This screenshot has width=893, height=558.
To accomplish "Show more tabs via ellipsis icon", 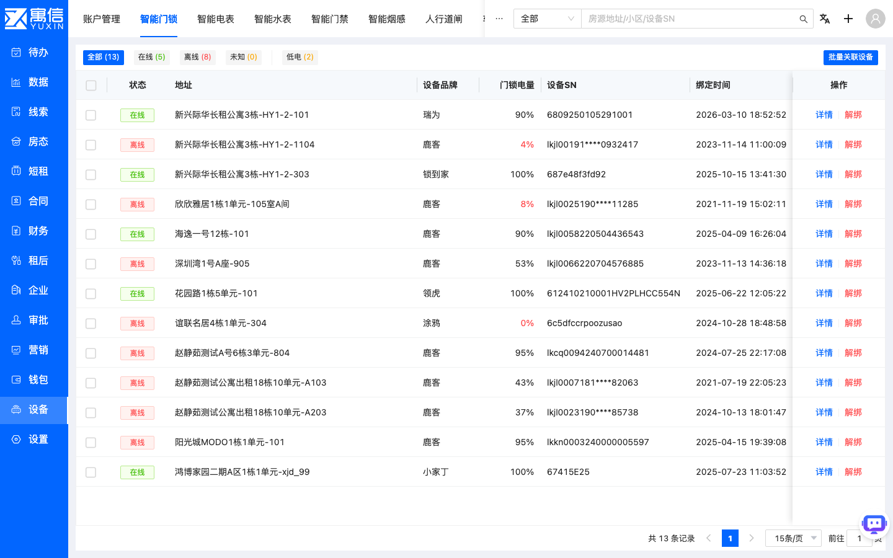I will tap(499, 19).
